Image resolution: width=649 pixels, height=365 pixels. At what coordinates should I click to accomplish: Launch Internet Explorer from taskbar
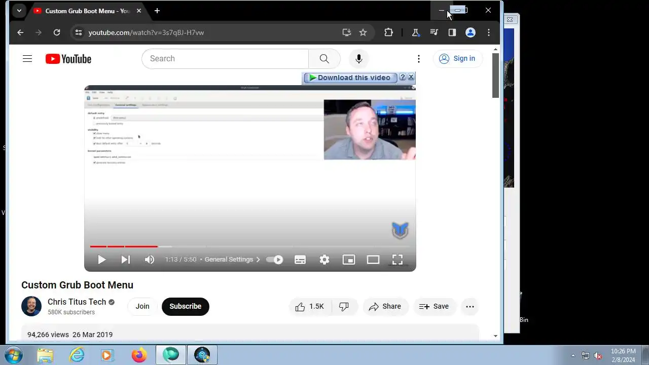pyautogui.click(x=77, y=355)
